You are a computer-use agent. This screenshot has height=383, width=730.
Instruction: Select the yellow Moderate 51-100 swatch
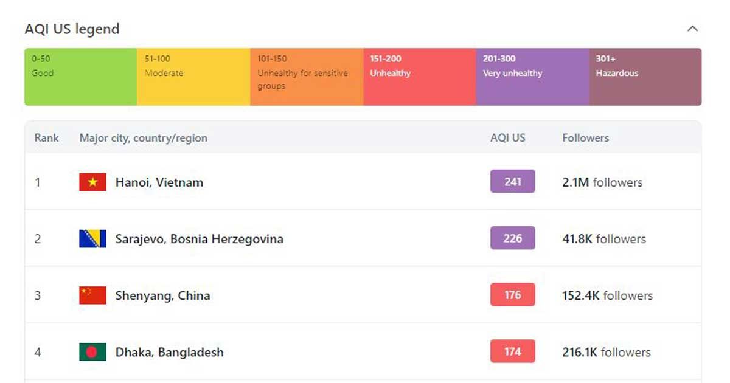[x=193, y=77]
